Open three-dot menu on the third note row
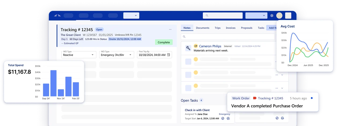Image resolution: width=349 pixels, height=126 pixels. click(x=277, y=75)
